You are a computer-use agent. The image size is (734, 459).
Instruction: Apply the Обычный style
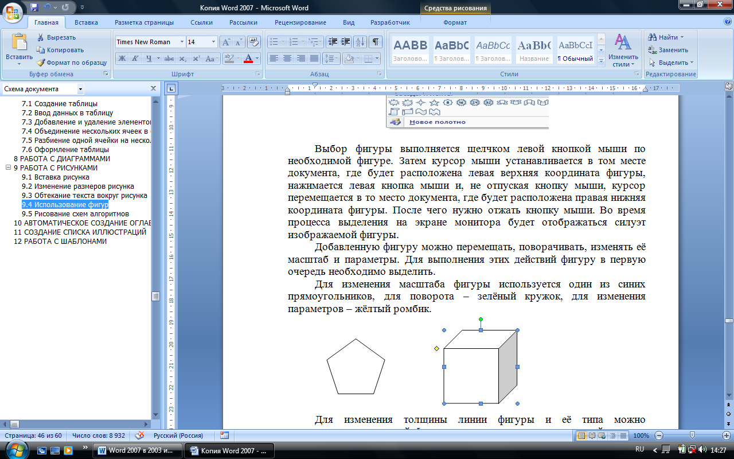pos(576,50)
